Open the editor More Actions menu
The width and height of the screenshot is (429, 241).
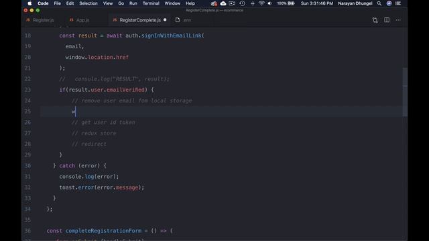pos(398,20)
